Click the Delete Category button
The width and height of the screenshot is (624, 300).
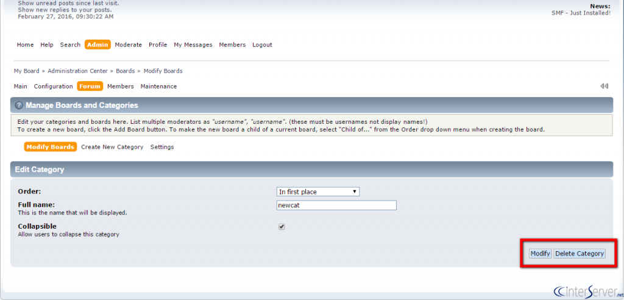click(x=580, y=254)
